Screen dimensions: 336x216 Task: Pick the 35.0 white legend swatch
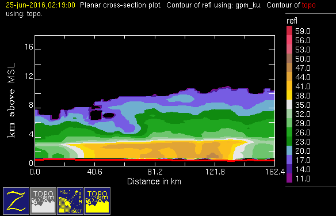(x=289, y=104)
